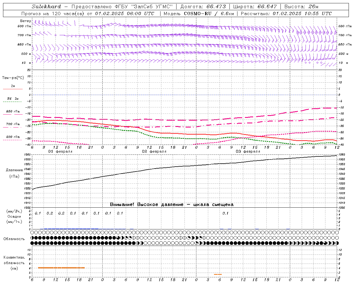Click the 'Осадки' precipitation label

coord(14,216)
